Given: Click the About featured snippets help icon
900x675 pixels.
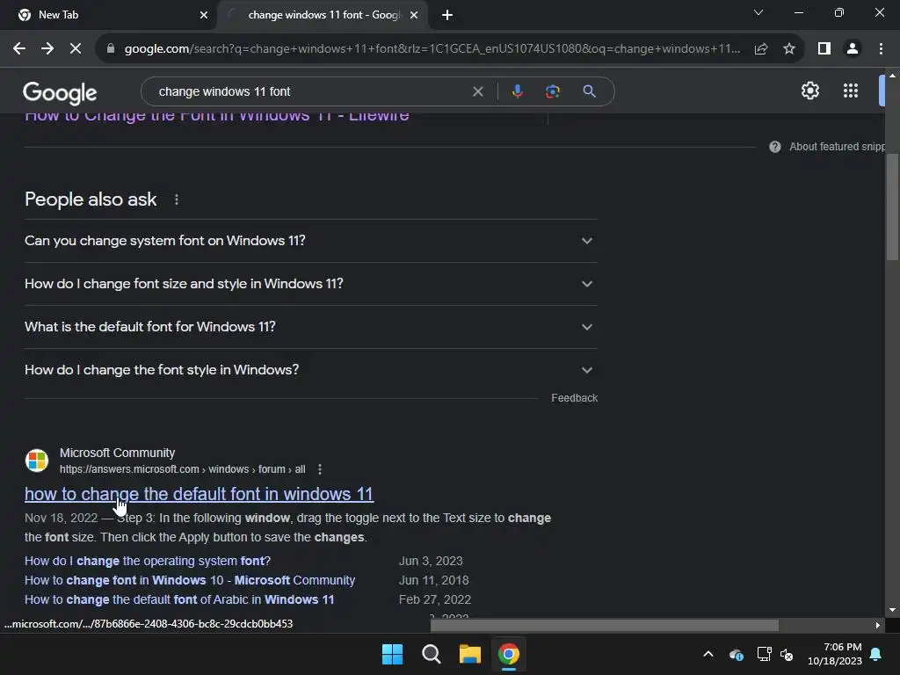Looking at the screenshot, I should pyautogui.click(x=775, y=147).
